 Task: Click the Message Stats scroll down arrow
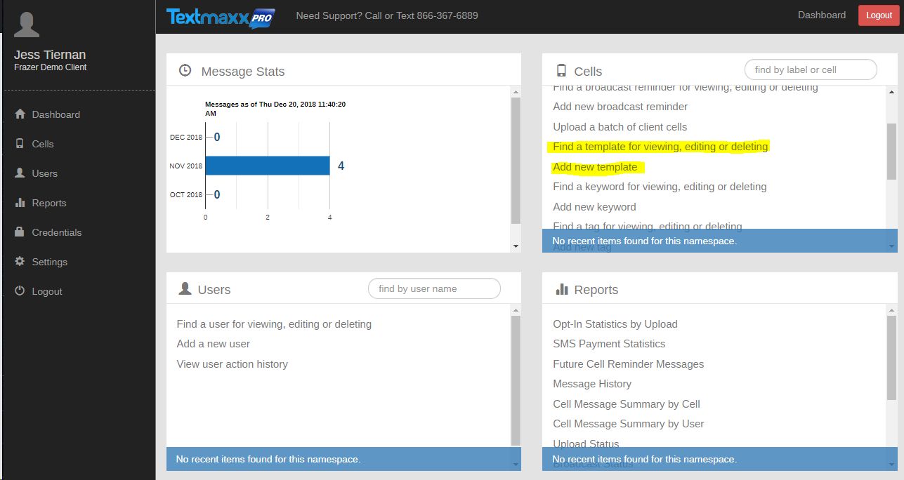[516, 246]
